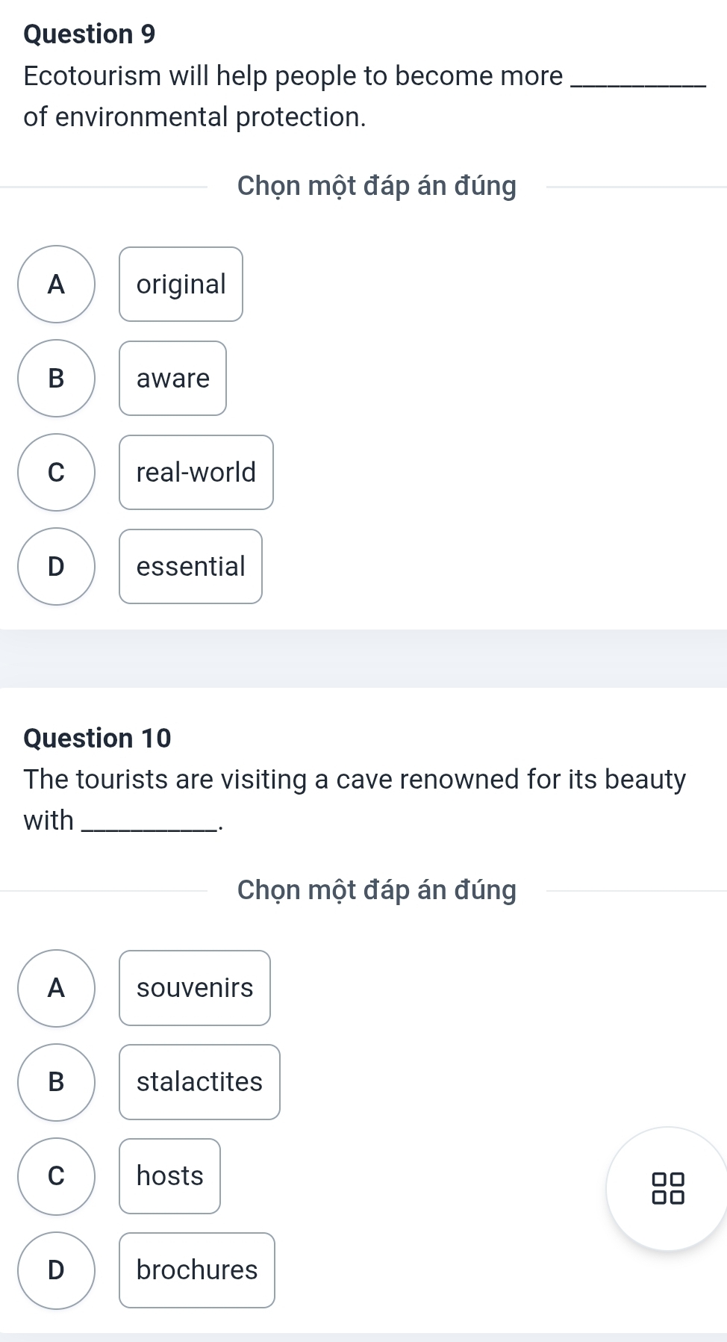Choose the answer "souvenirs"
The height and width of the screenshot is (1342, 727).
[194, 988]
